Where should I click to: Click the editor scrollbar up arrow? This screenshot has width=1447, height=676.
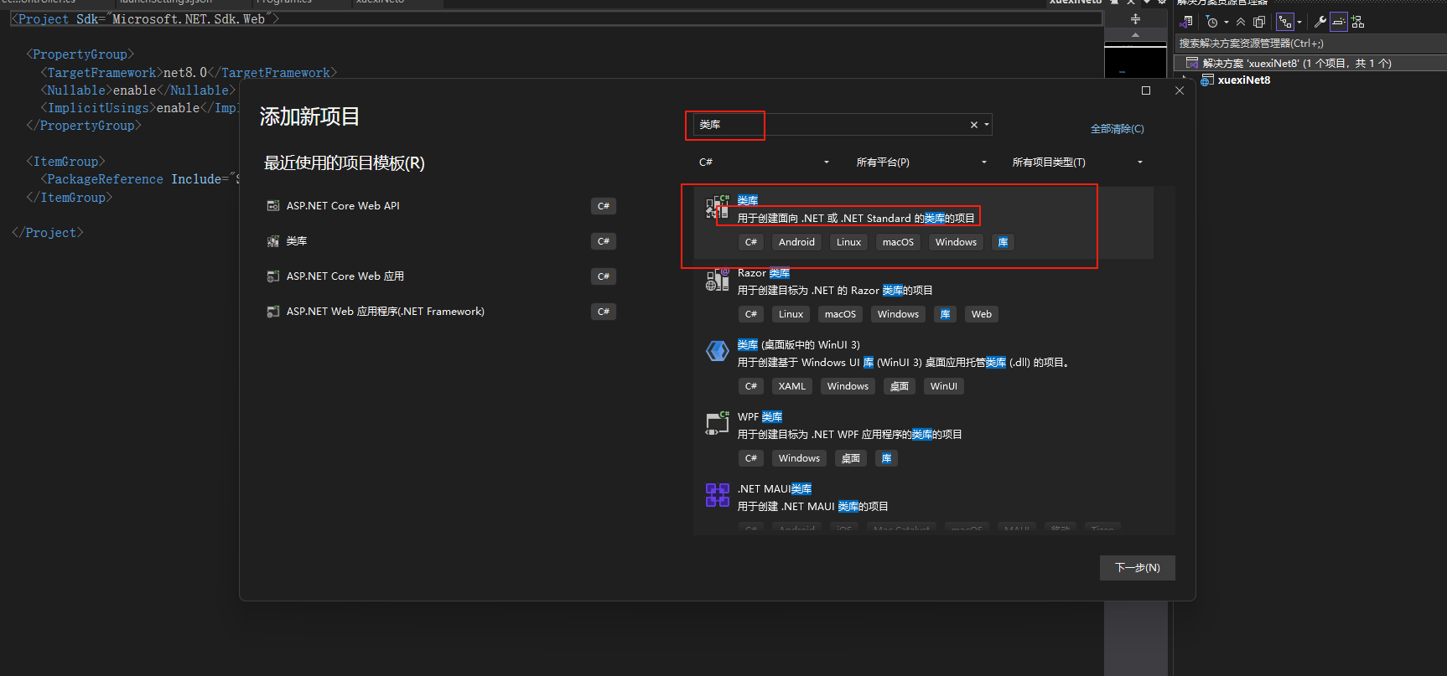pos(1135,35)
